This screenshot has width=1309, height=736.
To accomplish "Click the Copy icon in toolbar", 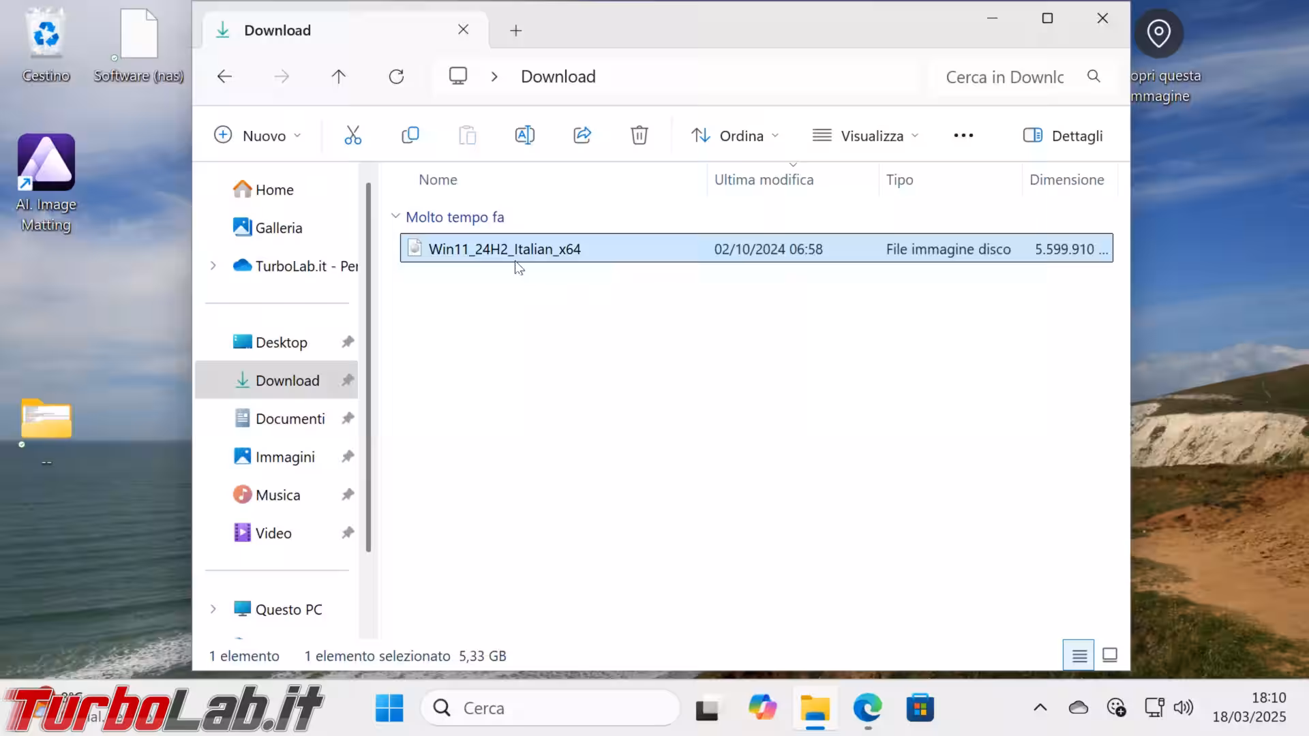I will pyautogui.click(x=410, y=136).
